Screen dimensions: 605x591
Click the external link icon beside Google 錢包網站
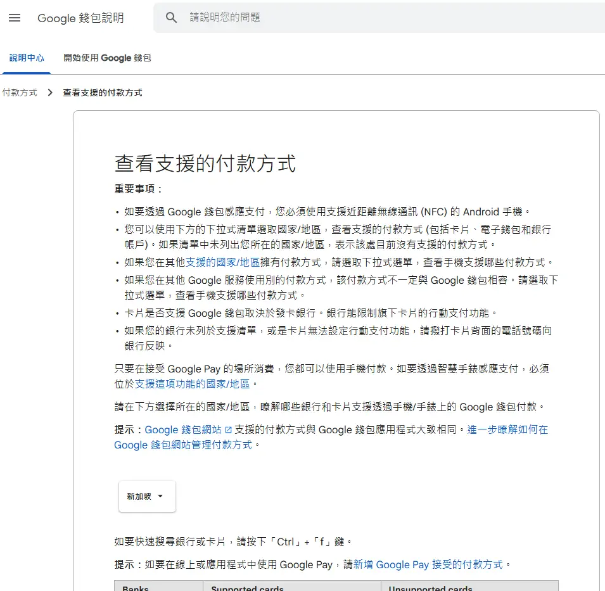point(228,430)
